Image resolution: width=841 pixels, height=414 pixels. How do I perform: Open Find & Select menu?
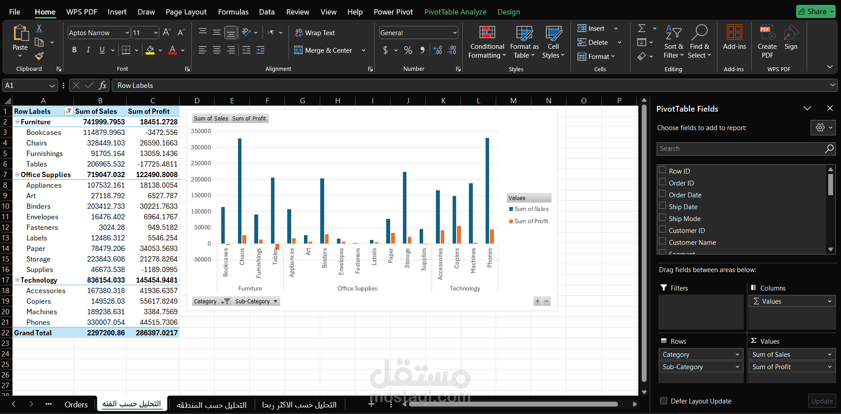[x=699, y=42]
